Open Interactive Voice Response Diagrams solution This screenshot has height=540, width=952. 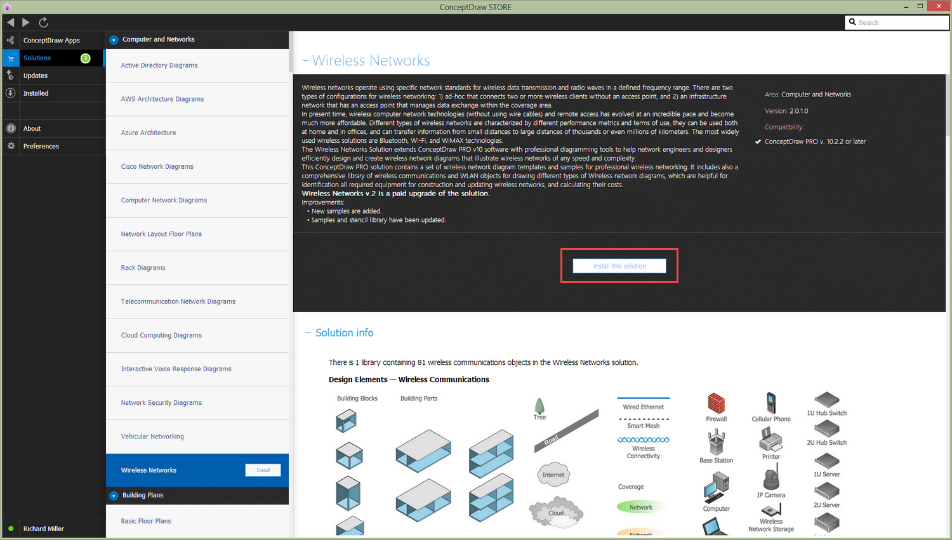[x=197, y=369]
